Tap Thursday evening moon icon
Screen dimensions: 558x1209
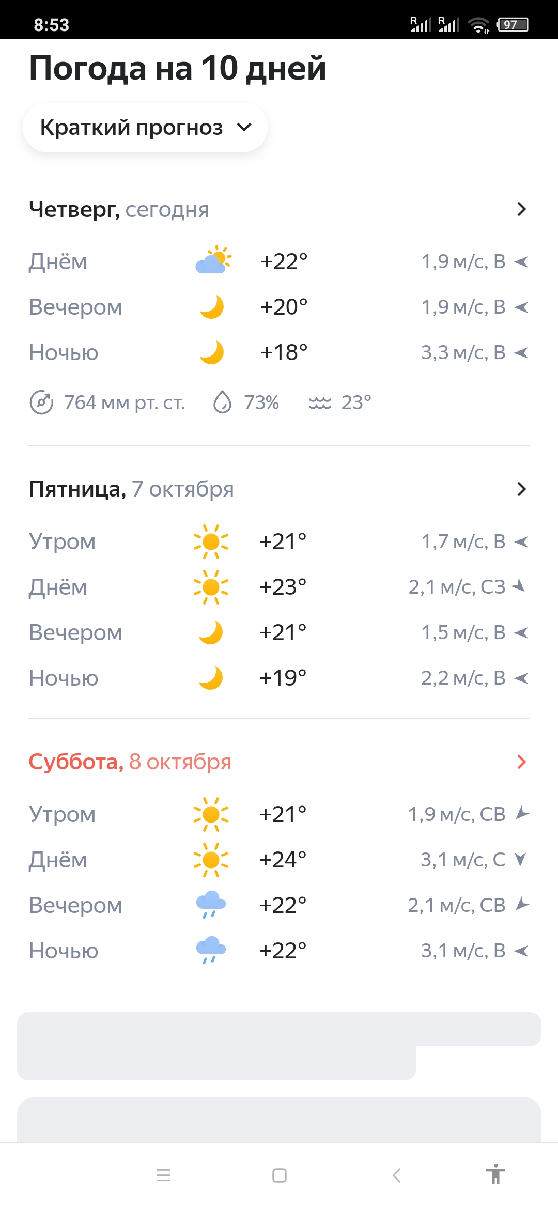(x=212, y=307)
